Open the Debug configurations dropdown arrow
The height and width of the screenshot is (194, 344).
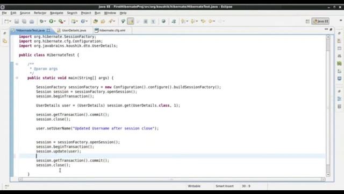pyautogui.click(x=45, y=22)
